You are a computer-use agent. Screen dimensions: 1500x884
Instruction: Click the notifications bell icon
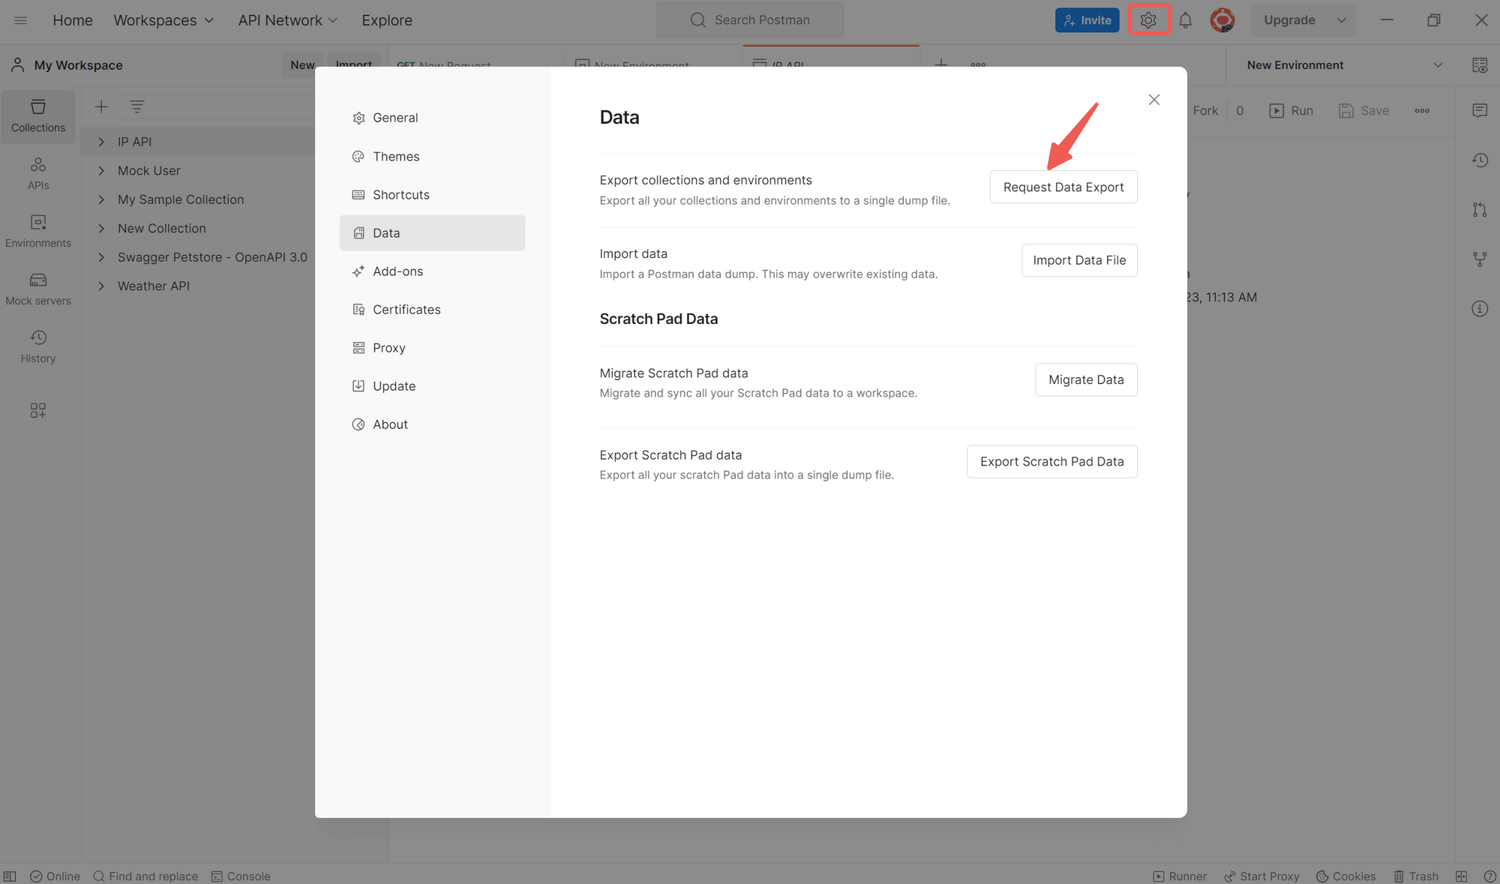coord(1185,20)
